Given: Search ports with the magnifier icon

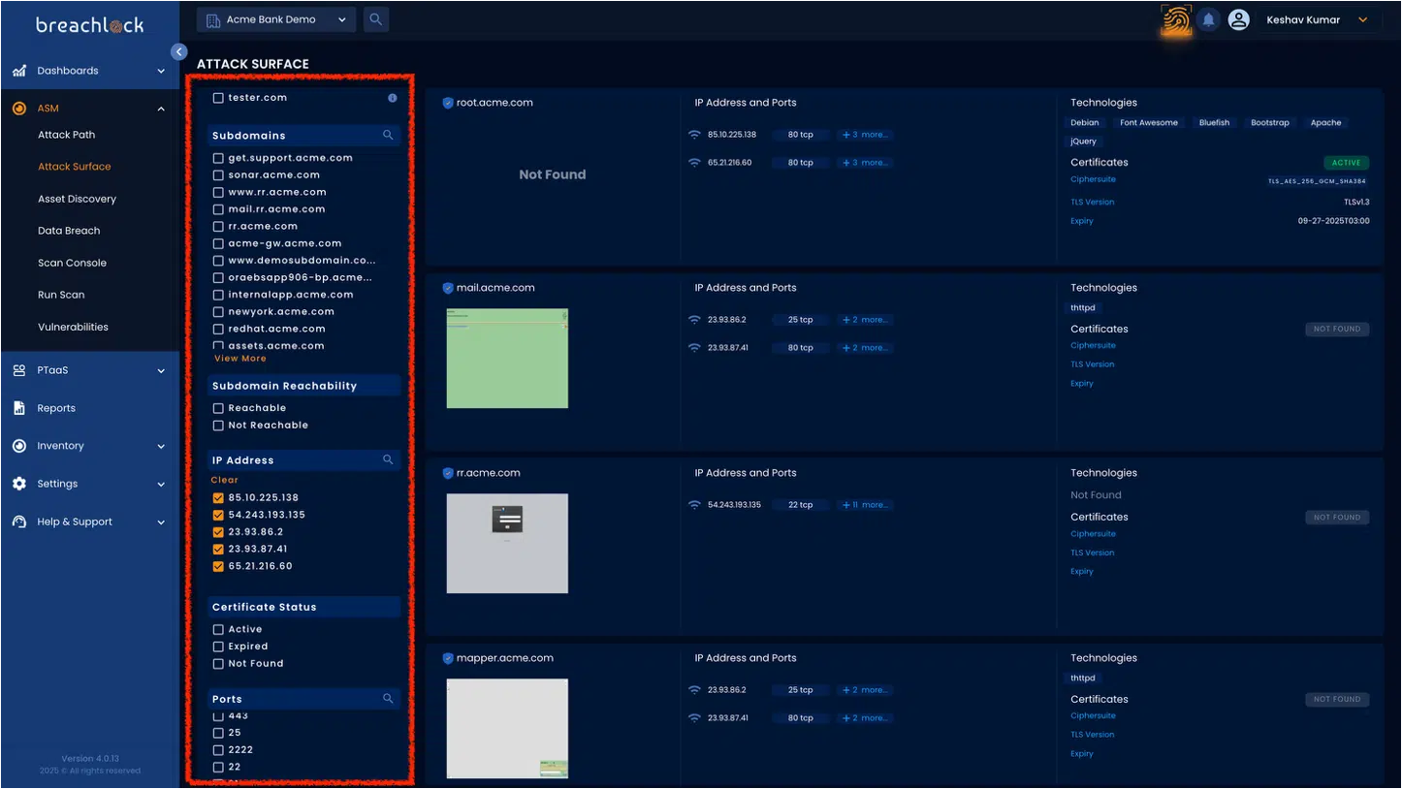Looking at the screenshot, I should coord(388,699).
